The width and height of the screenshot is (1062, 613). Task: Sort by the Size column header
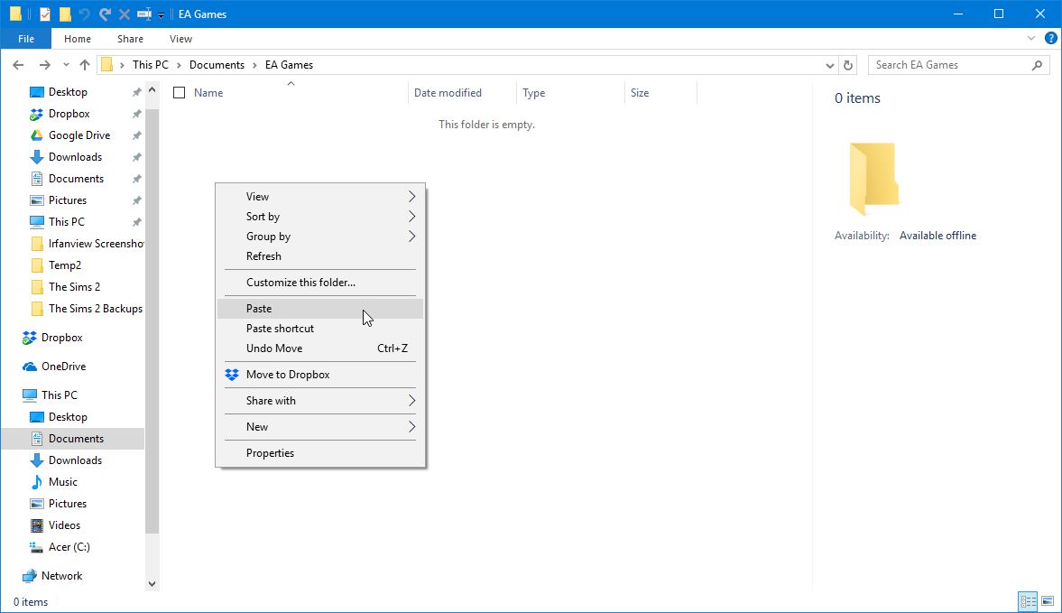(640, 93)
